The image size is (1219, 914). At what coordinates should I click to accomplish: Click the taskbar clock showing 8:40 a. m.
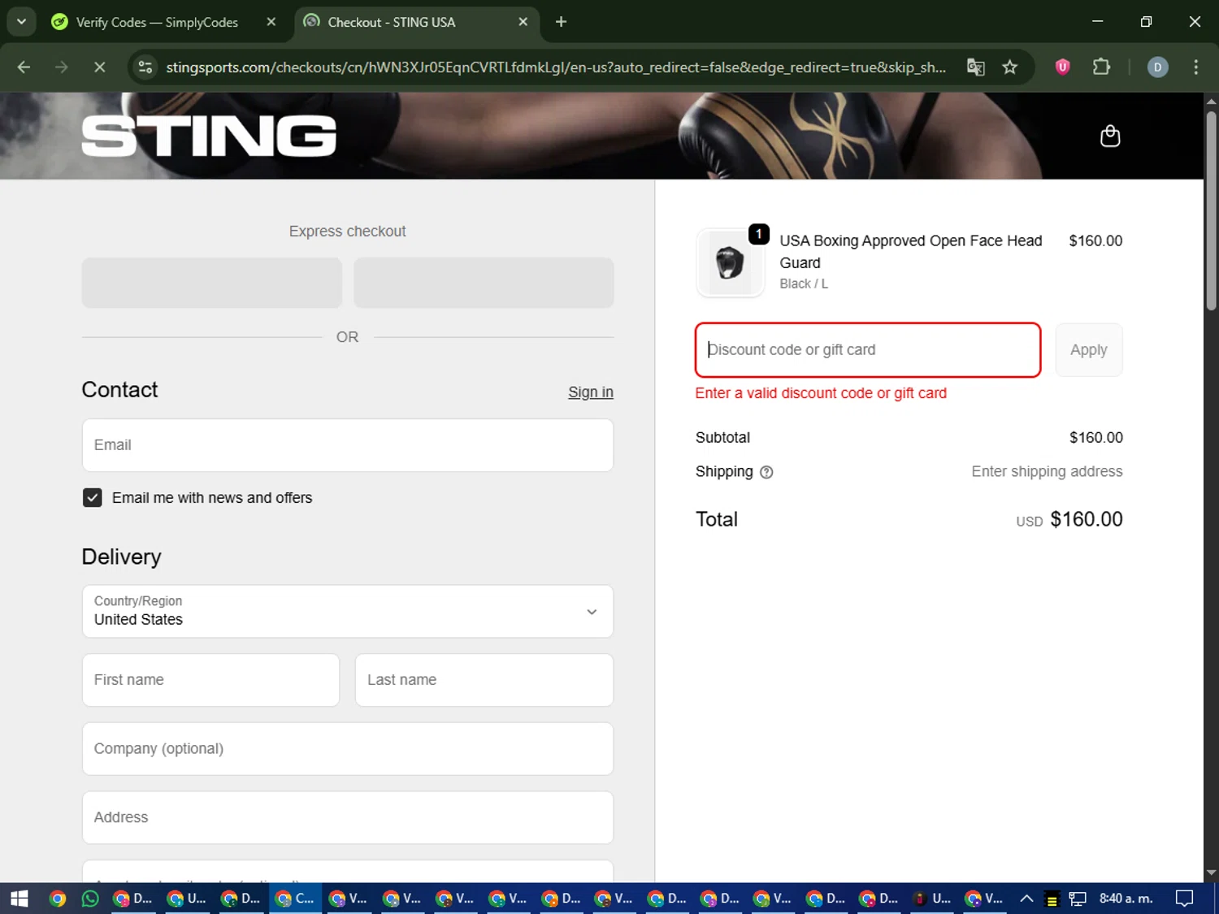1126,899
